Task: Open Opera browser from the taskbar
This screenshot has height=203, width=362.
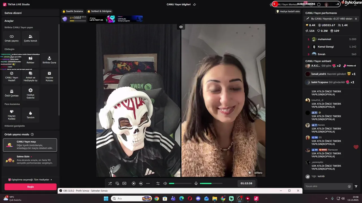Action: coord(190,198)
